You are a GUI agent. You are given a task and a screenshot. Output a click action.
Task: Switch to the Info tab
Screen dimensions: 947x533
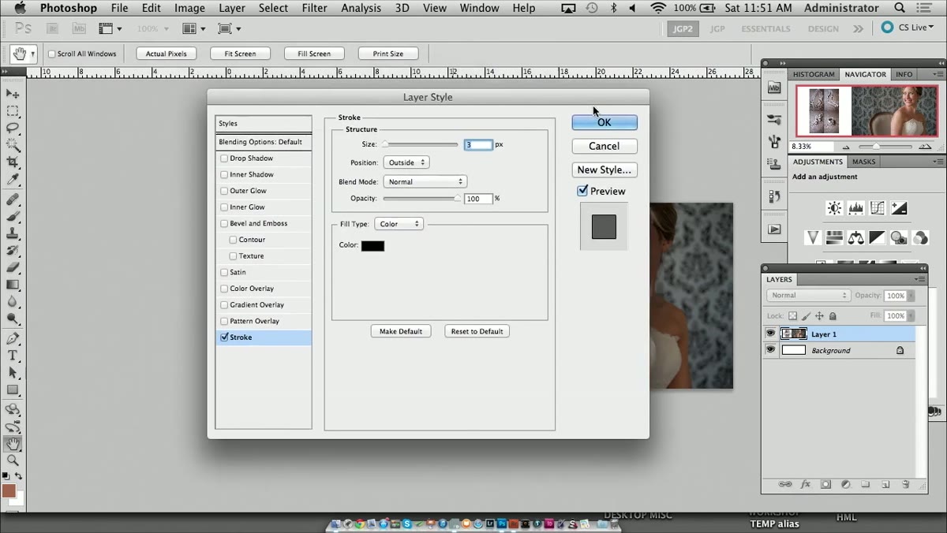(x=904, y=74)
